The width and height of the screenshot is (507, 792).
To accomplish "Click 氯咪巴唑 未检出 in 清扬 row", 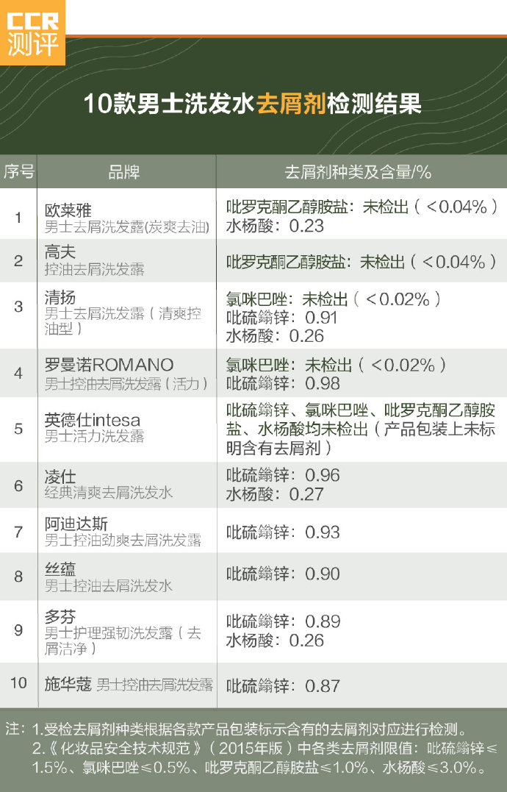I will 334,299.
